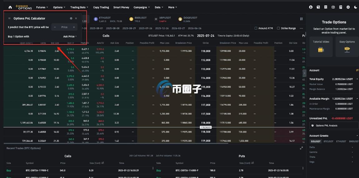The width and height of the screenshot is (359, 178).
Task: Select the SOLUSDT Greeks tab
Action: (316, 141)
